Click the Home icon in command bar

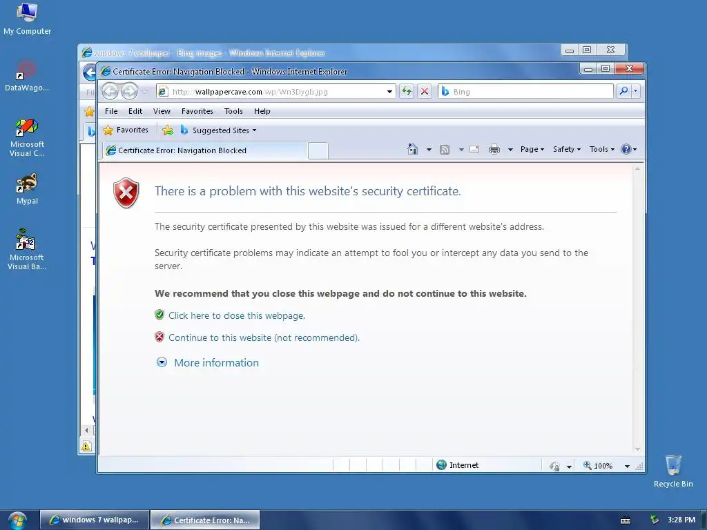tap(413, 149)
